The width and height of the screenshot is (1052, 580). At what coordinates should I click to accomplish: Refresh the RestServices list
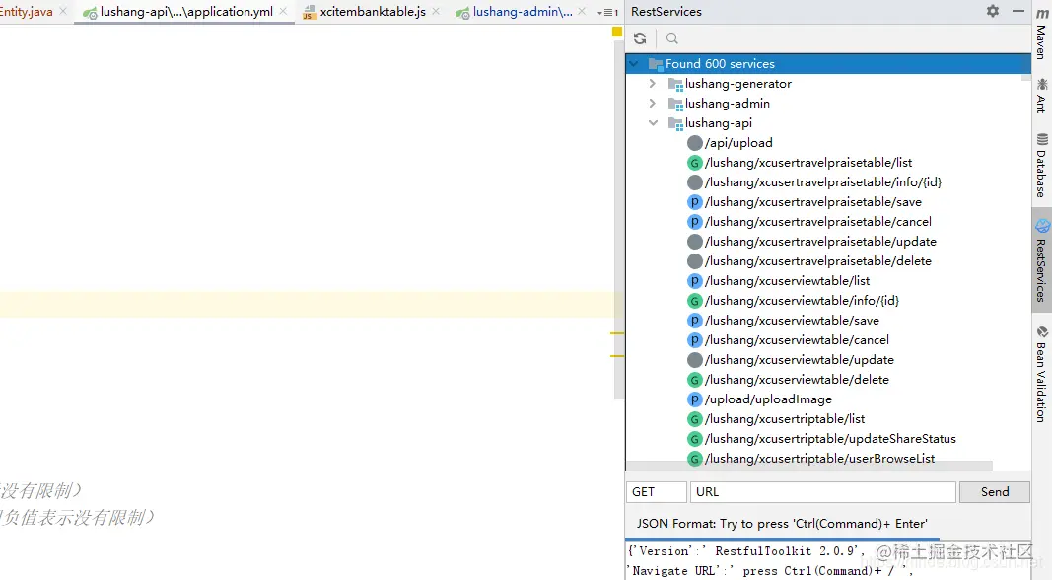click(640, 38)
